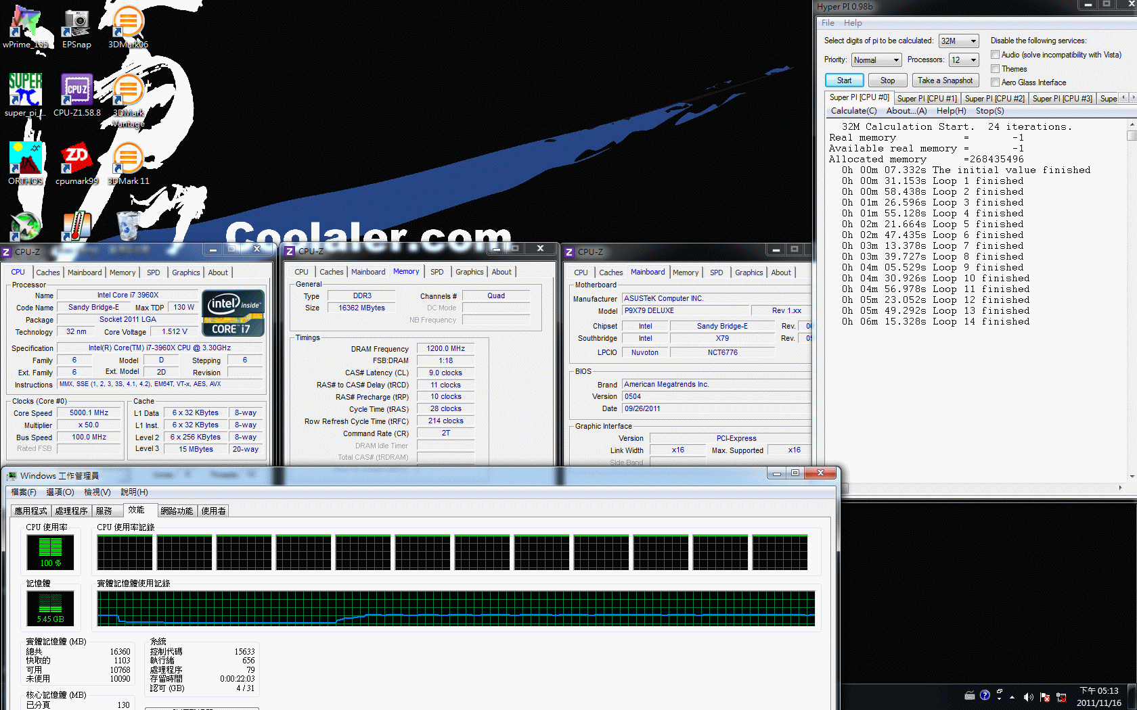Launch 3DMark Vantage shortcut
Image resolution: width=1137 pixels, height=710 pixels.
[128, 100]
